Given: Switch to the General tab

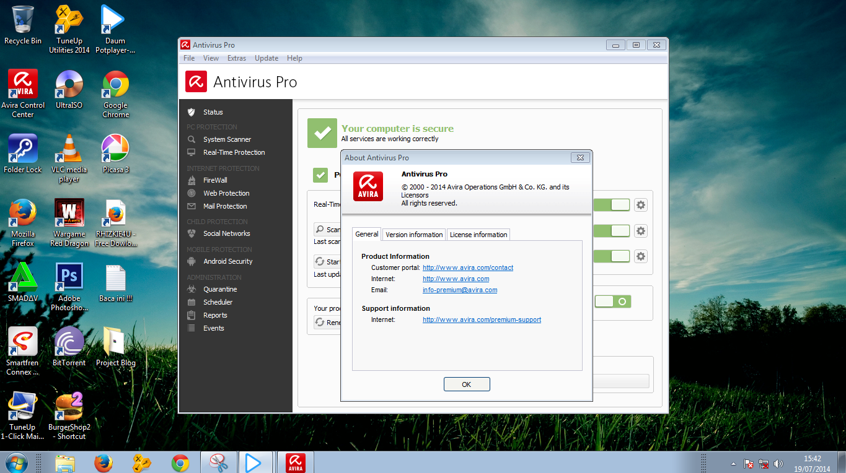Looking at the screenshot, I should pos(367,234).
